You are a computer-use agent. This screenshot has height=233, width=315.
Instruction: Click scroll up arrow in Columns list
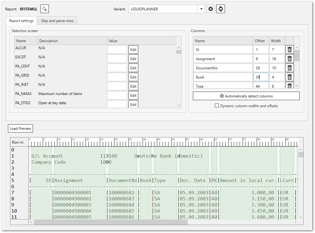tap(297, 48)
